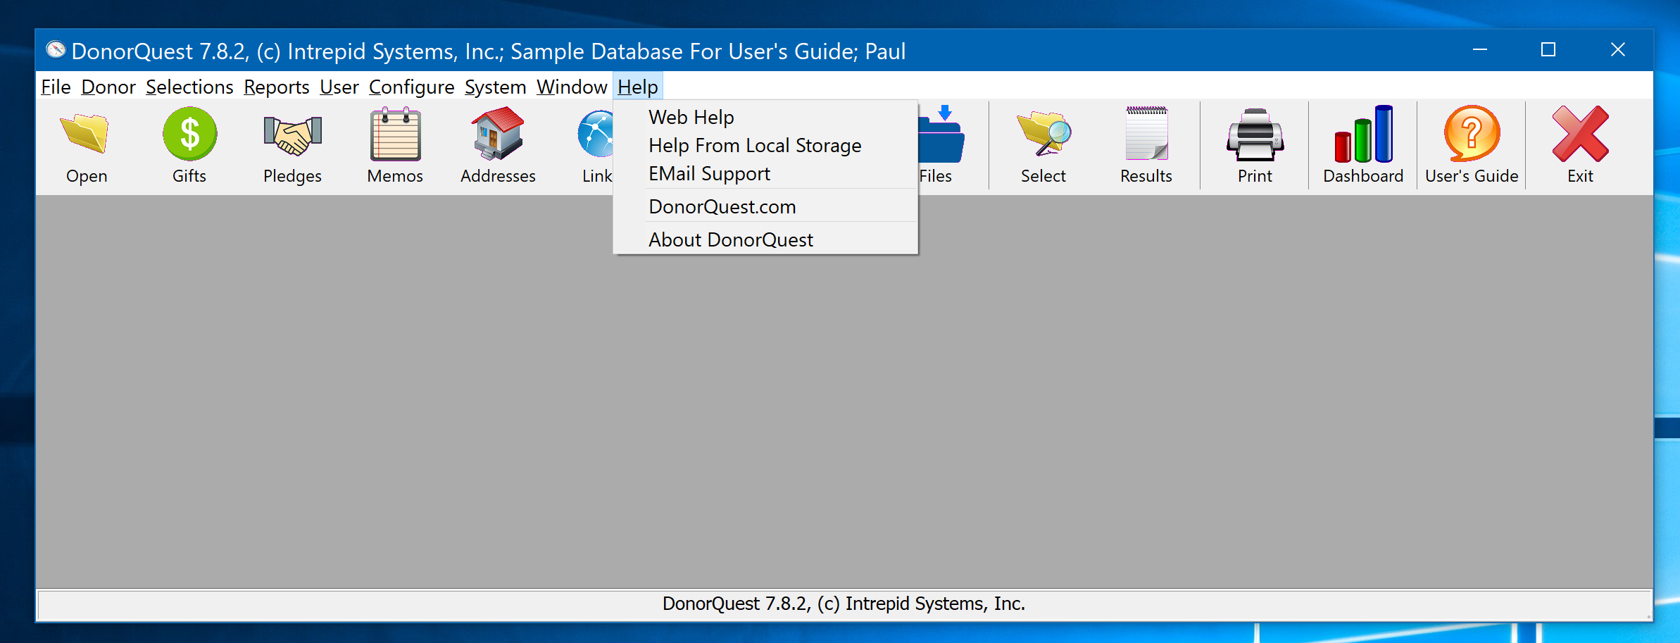Open the Donor menu
The image size is (1680, 643).
click(108, 87)
